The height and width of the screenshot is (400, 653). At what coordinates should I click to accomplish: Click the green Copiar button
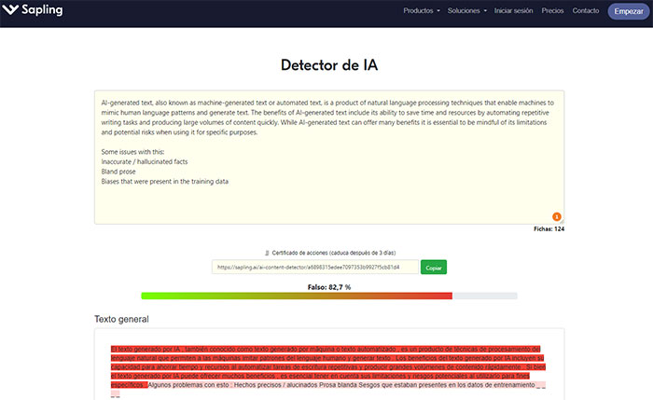(x=434, y=268)
